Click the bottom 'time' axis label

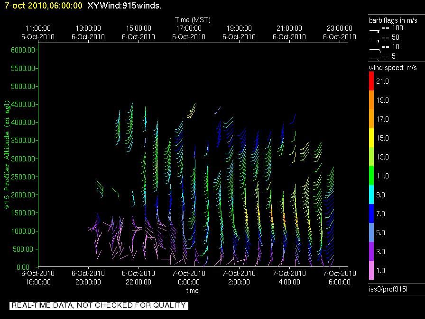point(192,291)
